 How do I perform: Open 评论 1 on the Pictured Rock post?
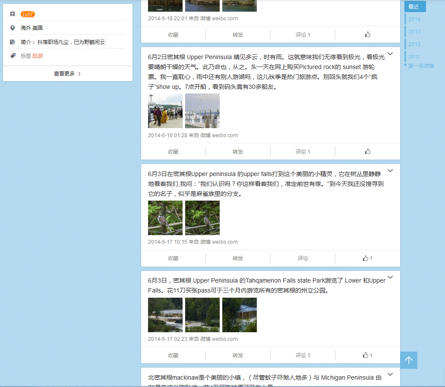(303, 151)
